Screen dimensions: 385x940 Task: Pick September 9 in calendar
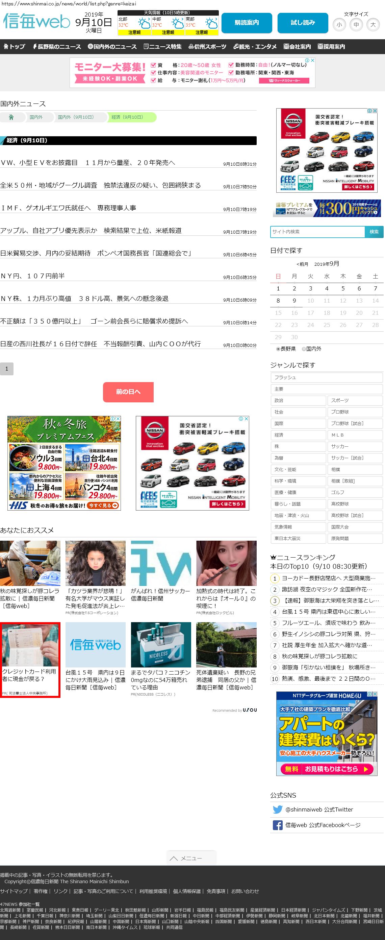pyautogui.click(x=294, y=301)
